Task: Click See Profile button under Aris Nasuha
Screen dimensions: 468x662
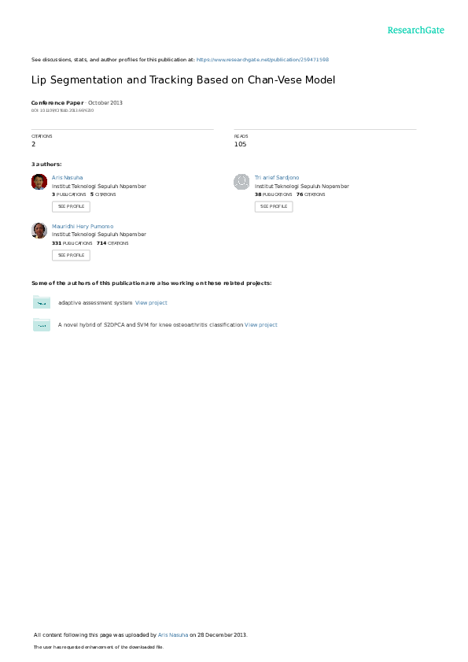Action: point(71,206)
